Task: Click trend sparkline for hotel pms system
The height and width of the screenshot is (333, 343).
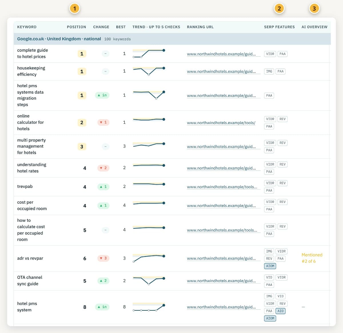Action: point(149,307)
